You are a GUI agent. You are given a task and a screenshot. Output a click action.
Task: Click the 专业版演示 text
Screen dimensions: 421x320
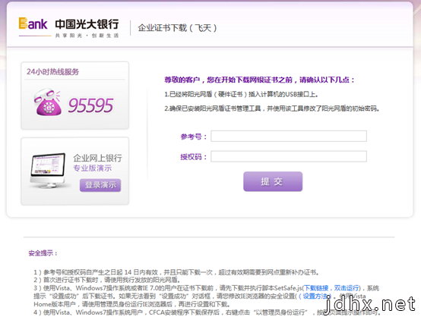[x=93, y=168]
